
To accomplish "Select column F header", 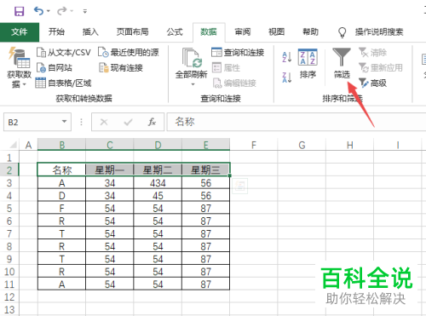I will point(254,145).
